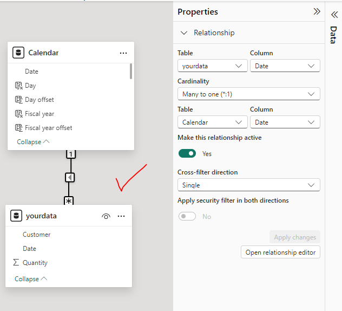Toggle yourdata table visibility eye icon
This screenshot has width=342, height=311.
[x=106, y=216]
